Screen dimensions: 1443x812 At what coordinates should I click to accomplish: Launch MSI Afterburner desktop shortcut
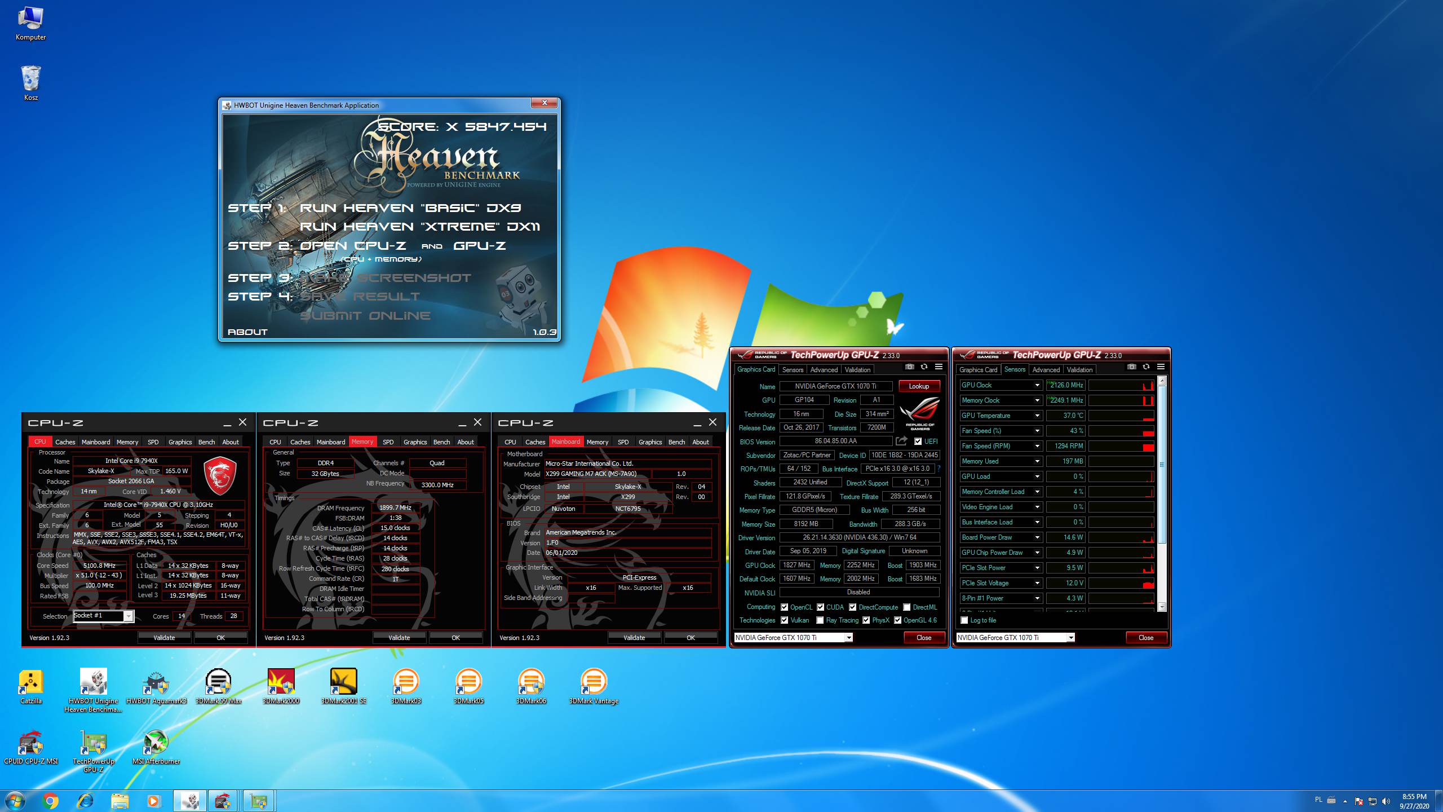(156, 747)
